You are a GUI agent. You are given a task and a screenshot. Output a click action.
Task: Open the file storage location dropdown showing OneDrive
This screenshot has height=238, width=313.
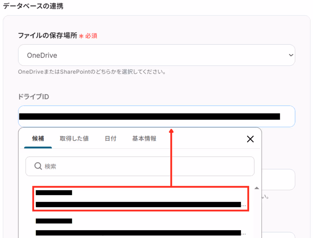156,55
